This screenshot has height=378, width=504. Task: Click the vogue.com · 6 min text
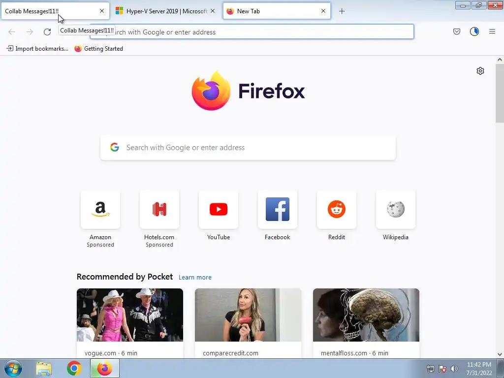[111, 353]
